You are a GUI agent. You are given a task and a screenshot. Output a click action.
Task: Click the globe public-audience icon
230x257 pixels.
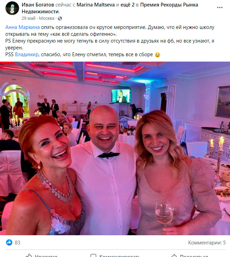(60, 18)
